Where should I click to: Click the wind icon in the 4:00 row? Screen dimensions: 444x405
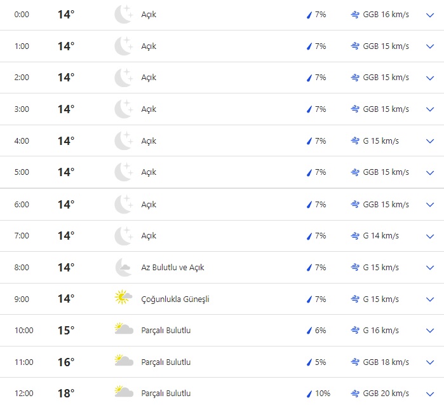[355, 141]
